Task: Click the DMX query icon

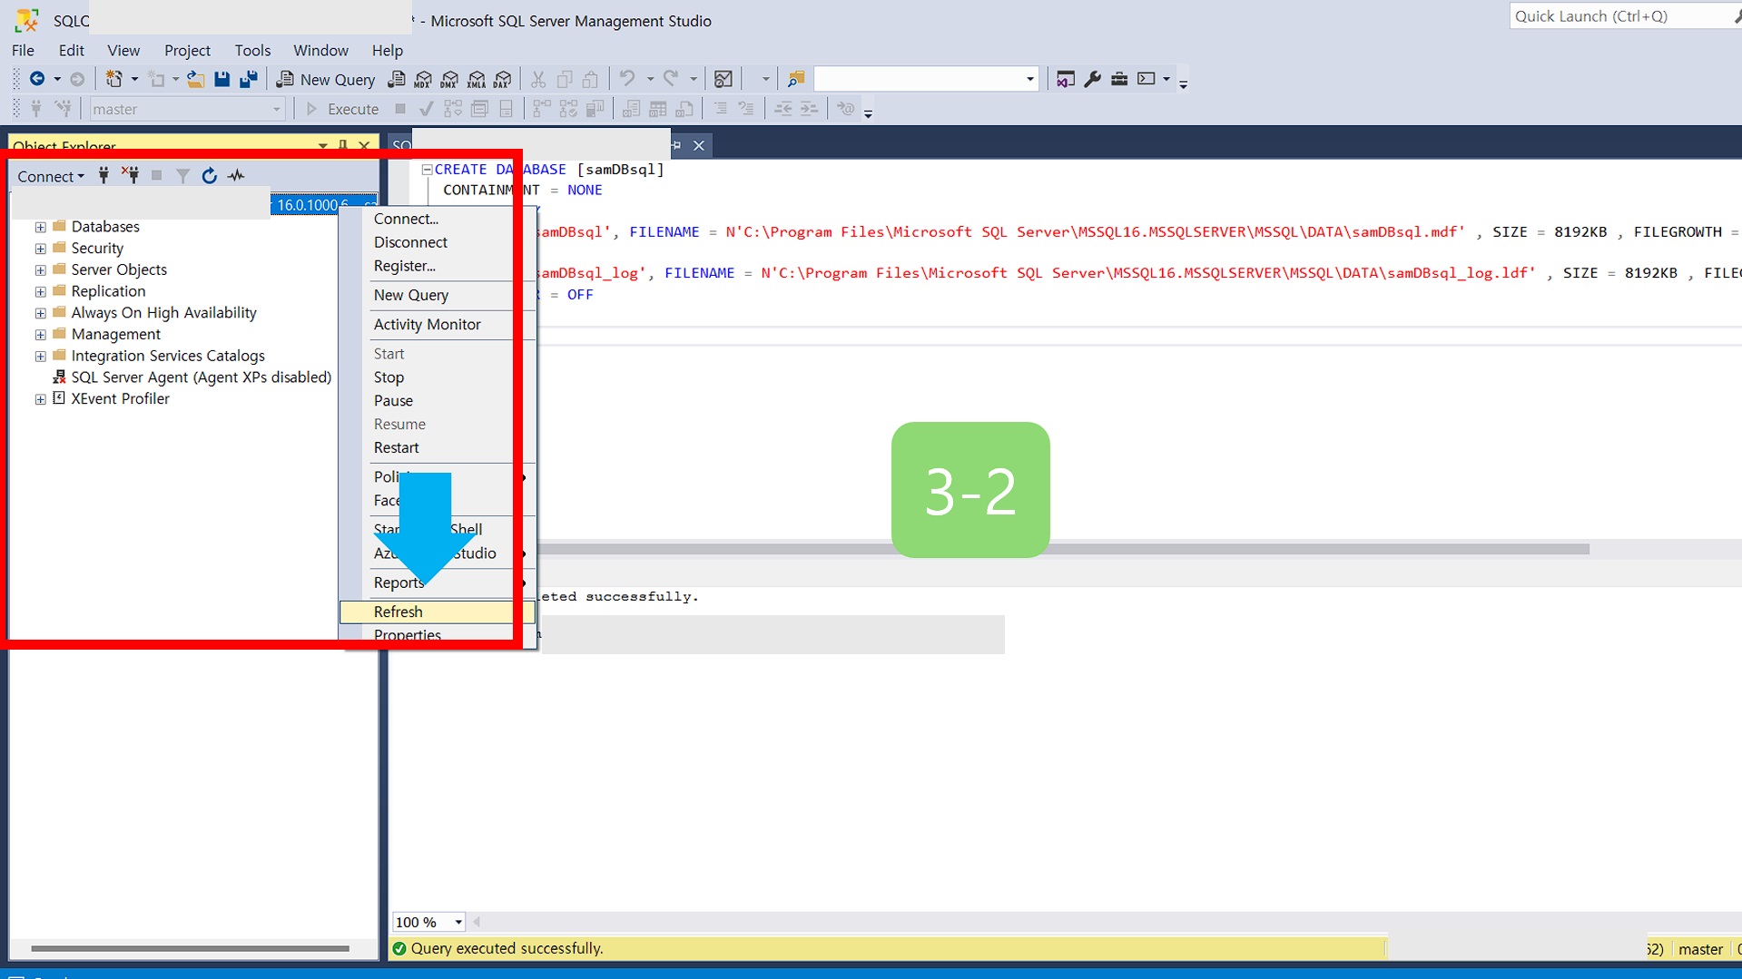Action: click(449, 79)
